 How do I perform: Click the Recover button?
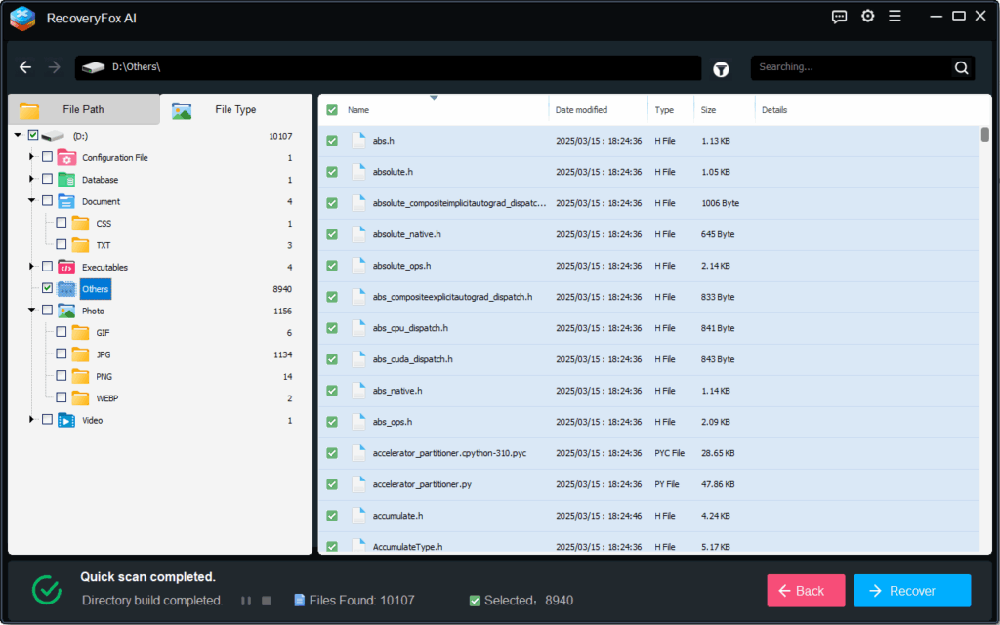(x=912, y=591)
